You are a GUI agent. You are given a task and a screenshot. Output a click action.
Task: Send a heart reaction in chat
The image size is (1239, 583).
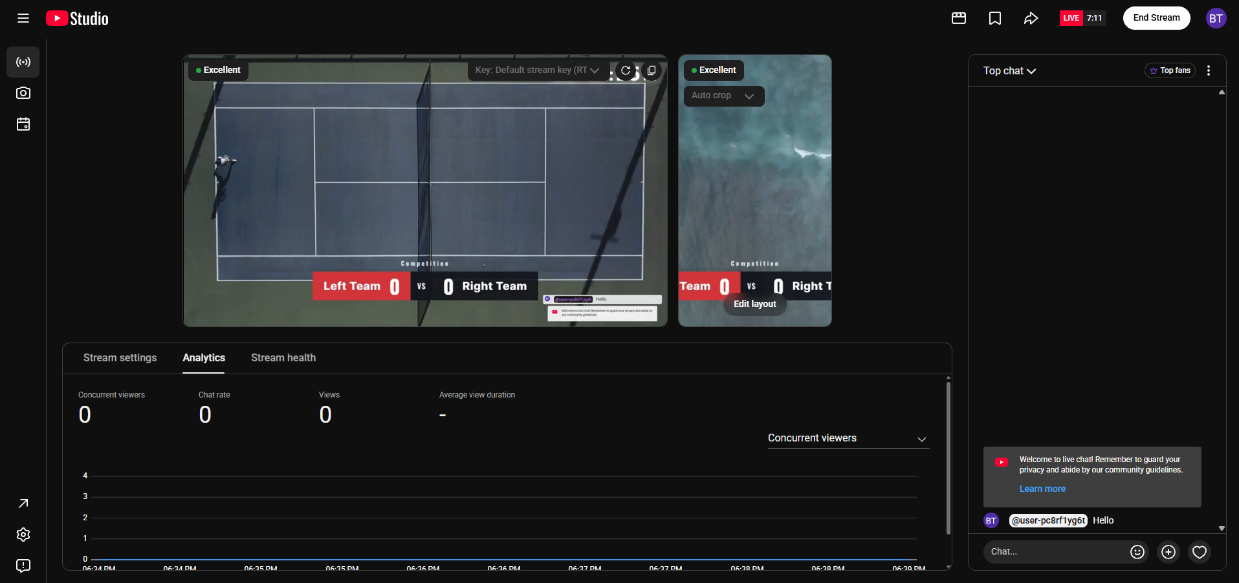pos(1200,552)
